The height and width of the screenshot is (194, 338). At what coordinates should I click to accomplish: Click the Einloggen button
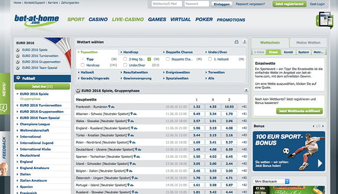222,4
